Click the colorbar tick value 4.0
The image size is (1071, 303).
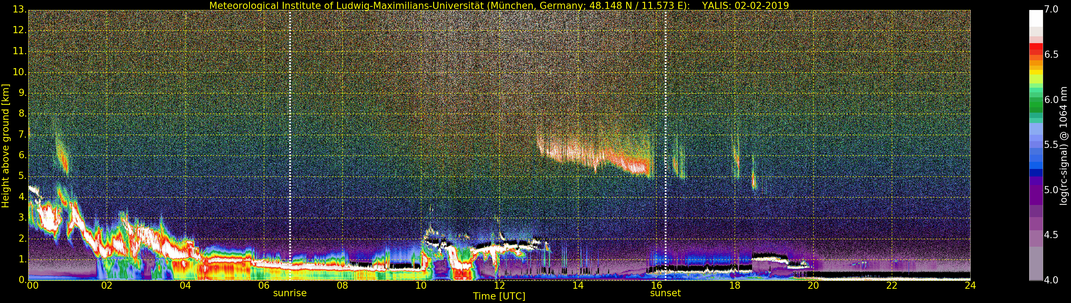click(1051, 280)
